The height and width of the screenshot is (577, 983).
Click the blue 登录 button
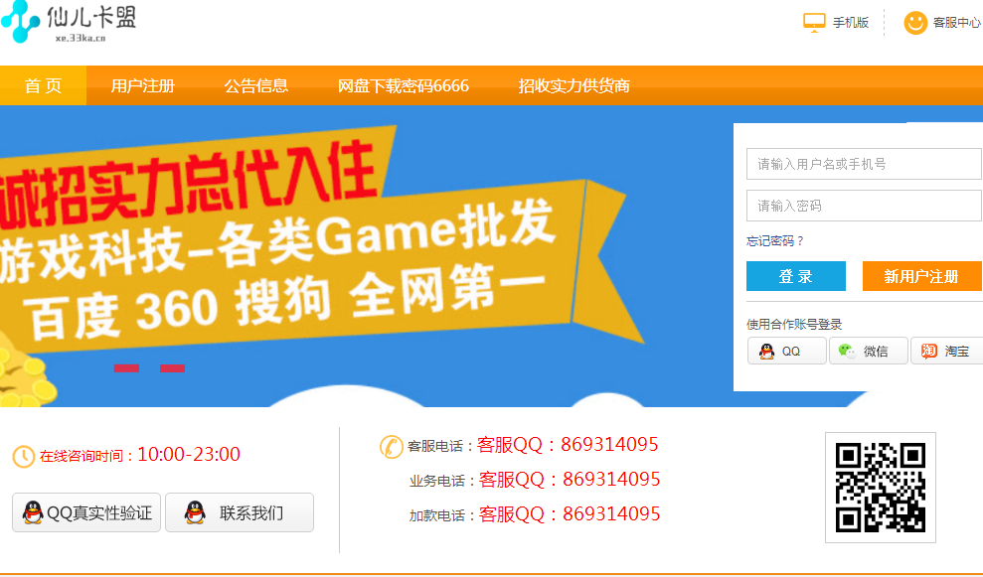795,276
